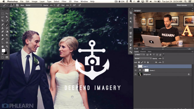Image resolution: width=194 pixels, height=109 pixels.
Task: Open the Apple menu
Action: pos(4,1)
